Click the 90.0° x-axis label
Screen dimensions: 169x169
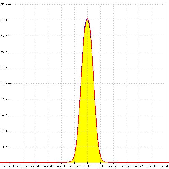139,166
